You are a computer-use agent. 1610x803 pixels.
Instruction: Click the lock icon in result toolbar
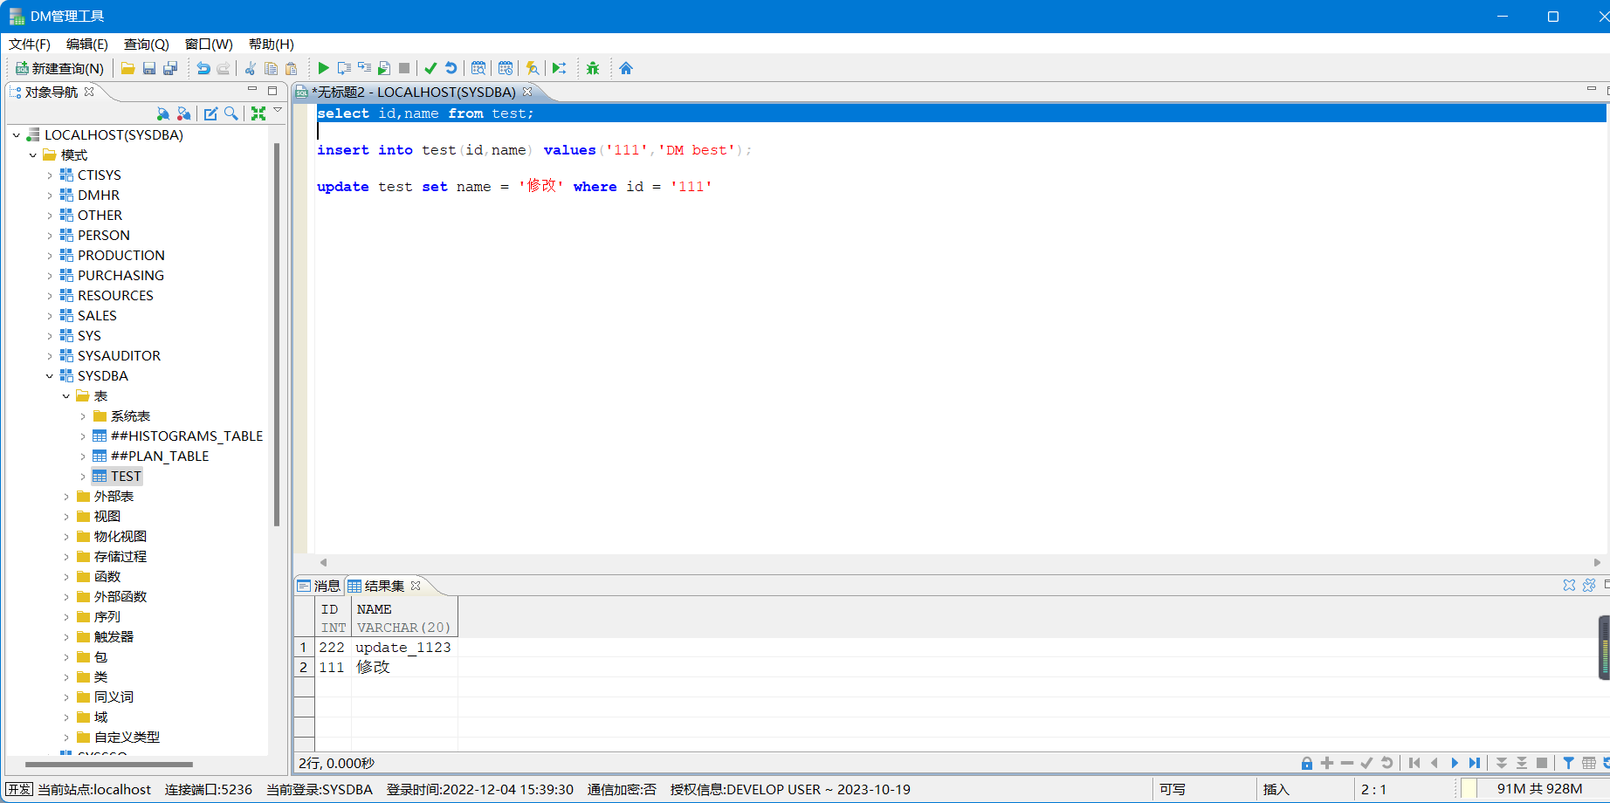[x=1307, y=763]
